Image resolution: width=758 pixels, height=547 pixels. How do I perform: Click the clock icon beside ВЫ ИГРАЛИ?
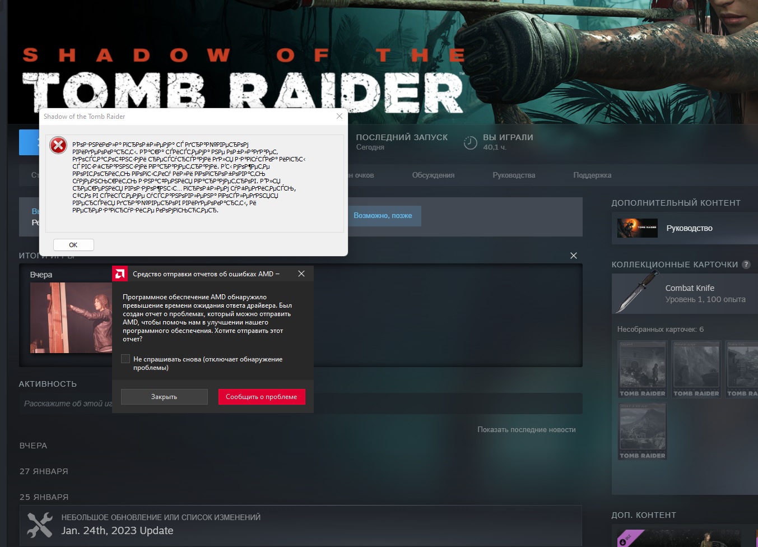(x=471, y=143)
